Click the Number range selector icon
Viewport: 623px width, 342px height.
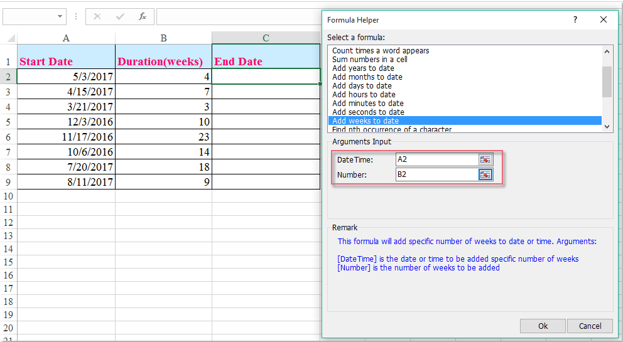[485, 175]
